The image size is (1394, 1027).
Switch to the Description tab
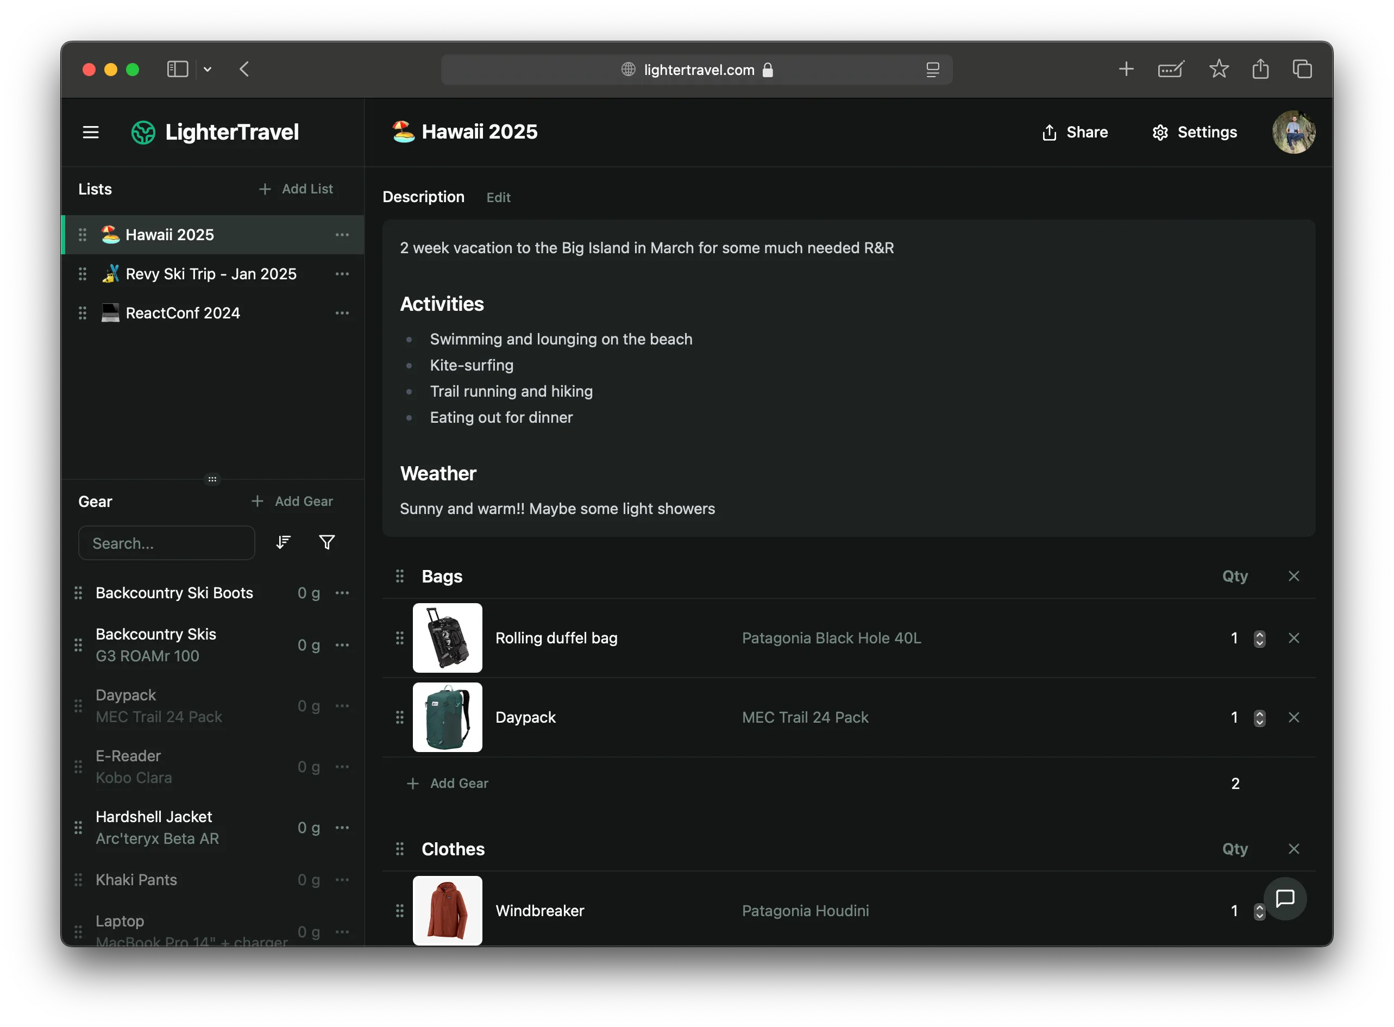tap(423, 197)
